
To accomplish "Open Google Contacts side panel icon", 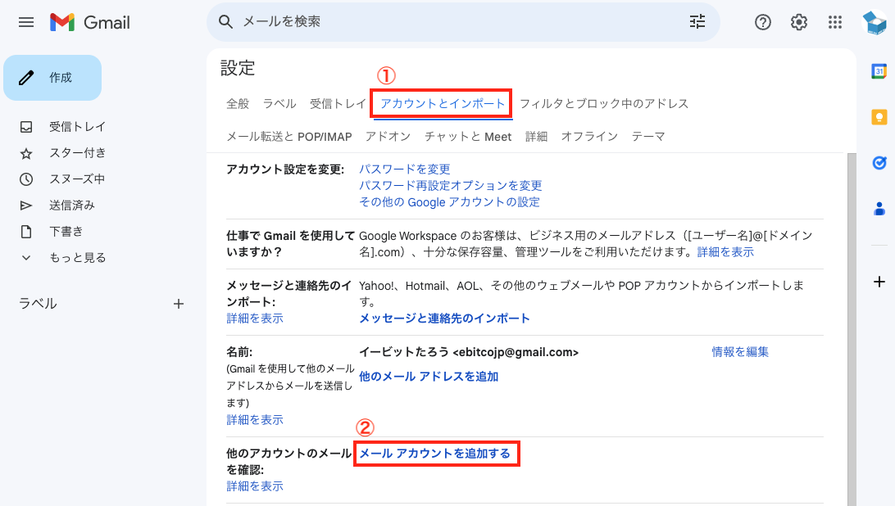I will click(879, 209).
